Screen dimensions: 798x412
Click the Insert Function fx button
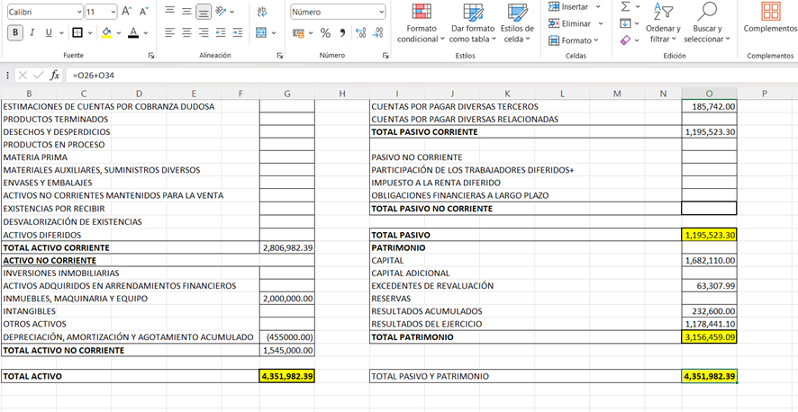click(54, 76)
